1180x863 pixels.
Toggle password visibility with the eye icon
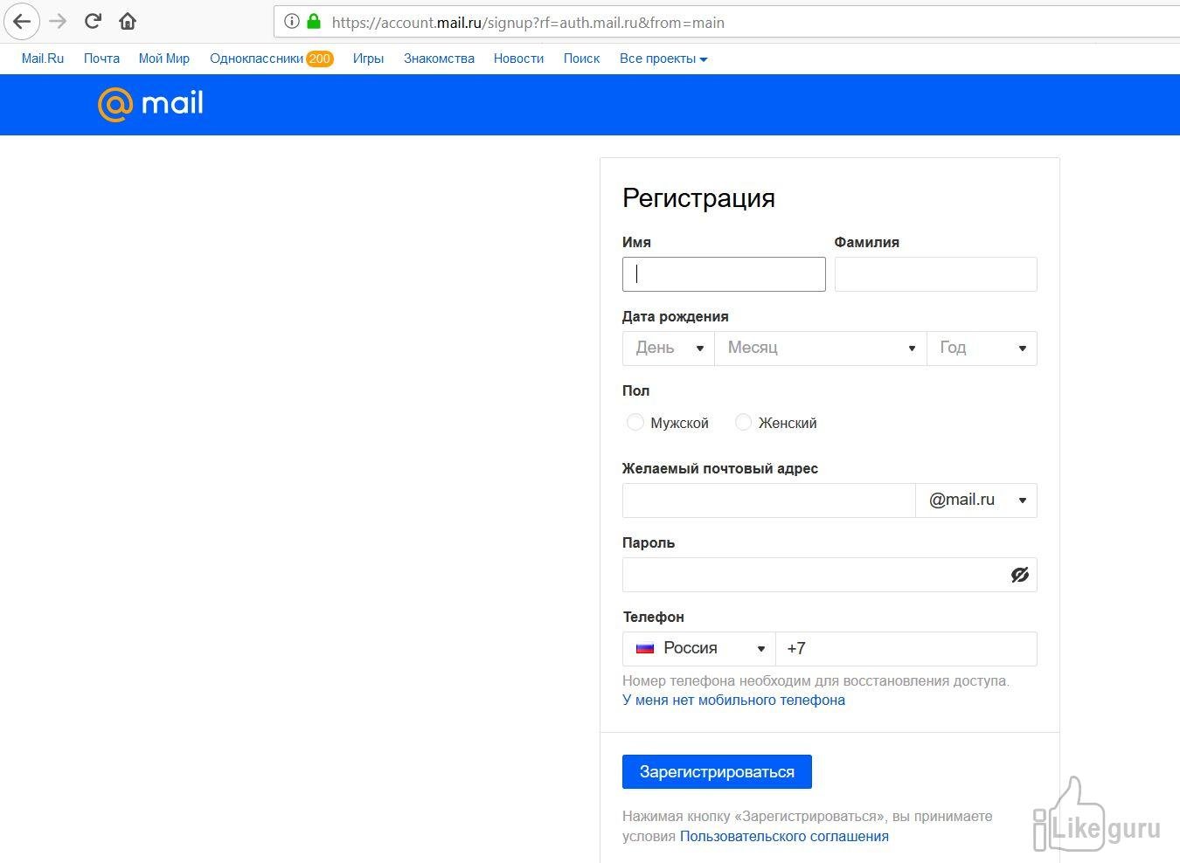coord(1020,575)
